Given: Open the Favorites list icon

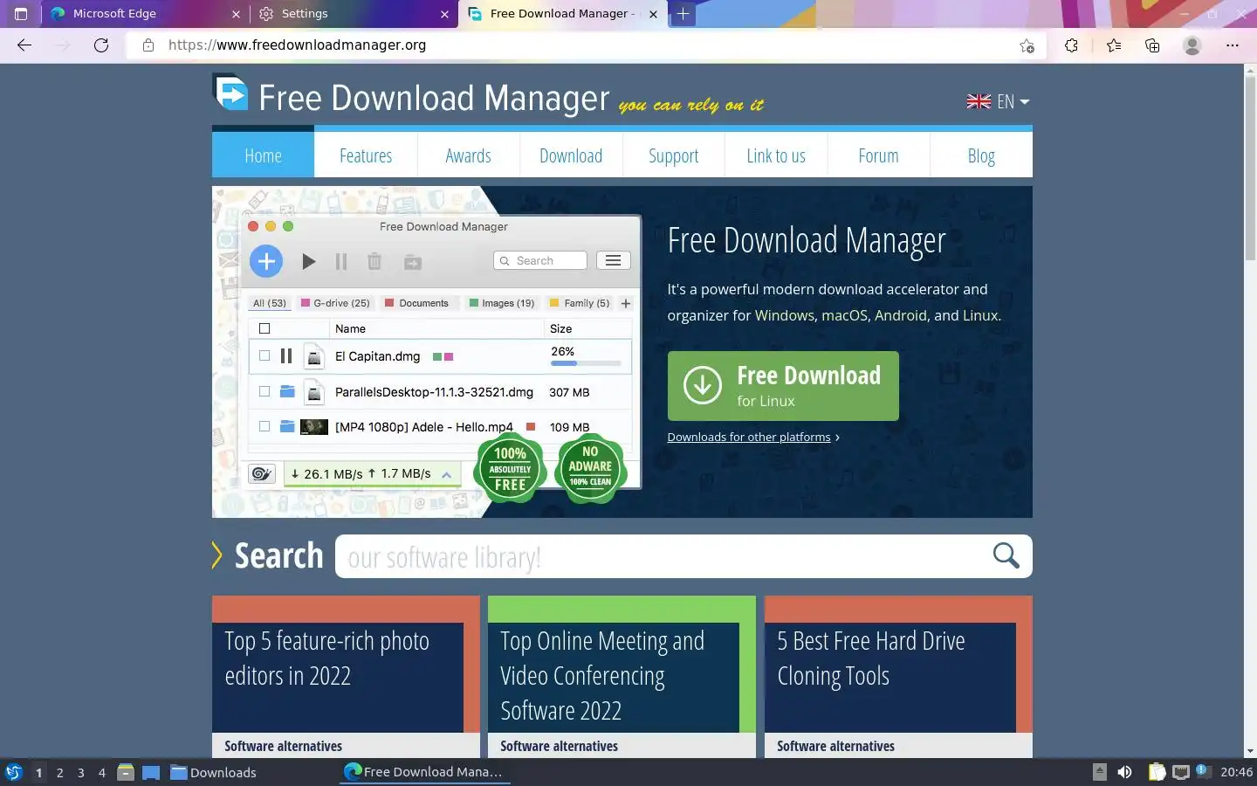Looking at the screenshot, I should tap(1114, 45).
